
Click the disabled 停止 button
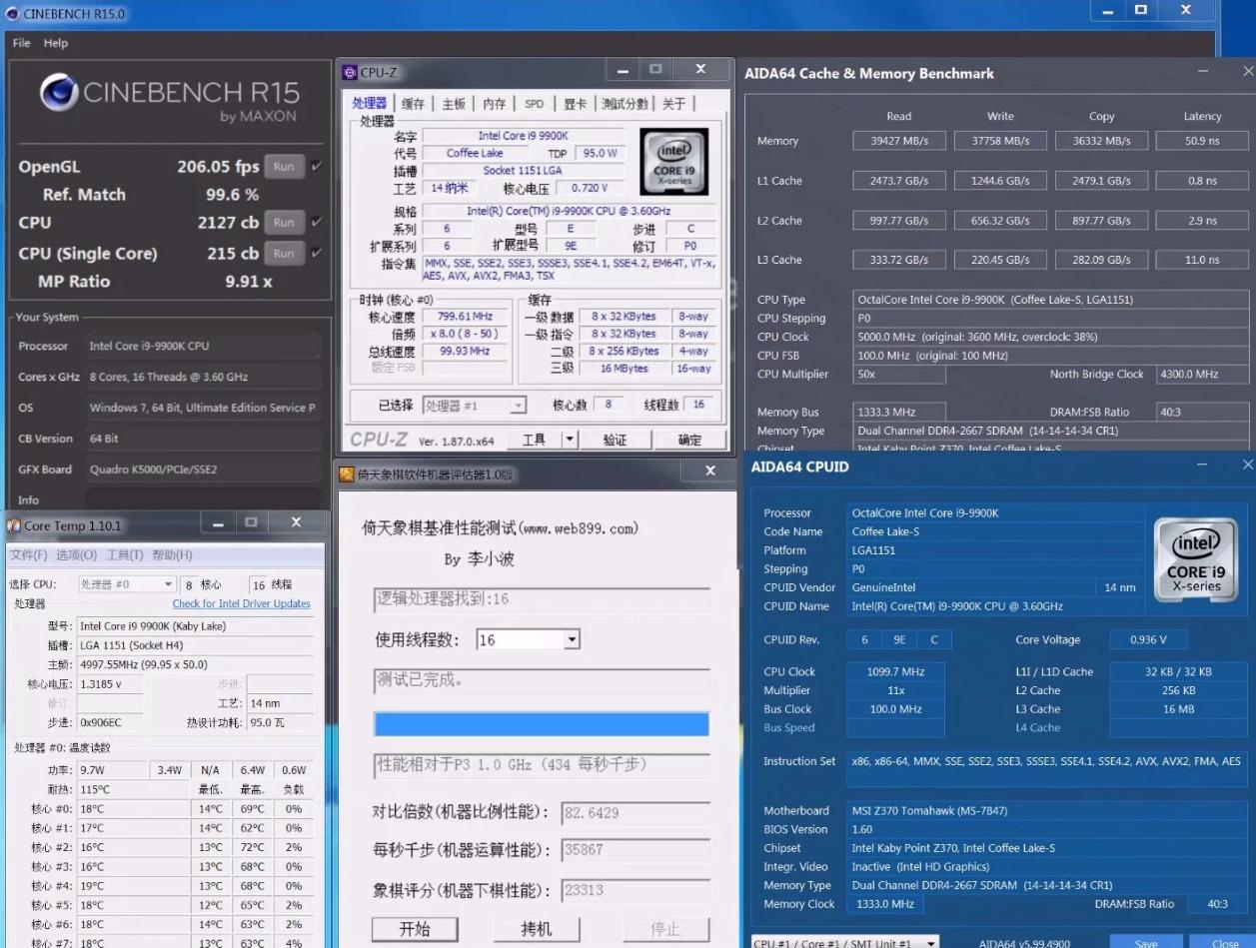click(x=665, y=929)
